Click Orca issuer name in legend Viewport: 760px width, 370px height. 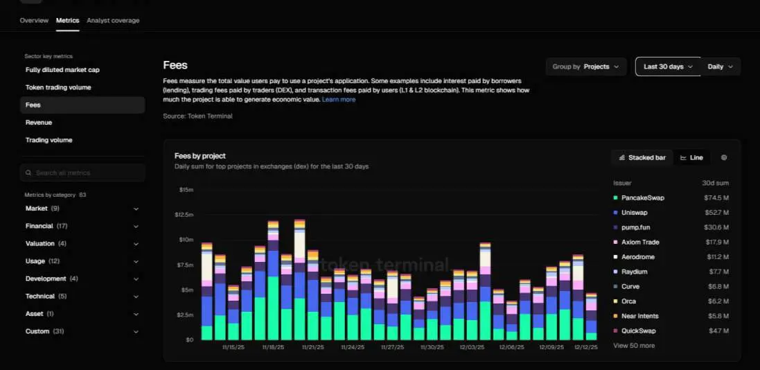click(629, 301)
